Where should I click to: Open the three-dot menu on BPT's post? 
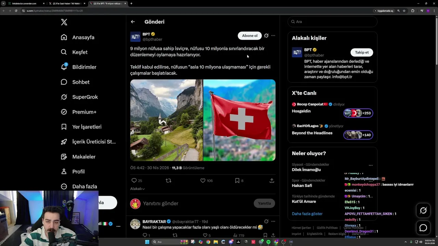[273, 36]
